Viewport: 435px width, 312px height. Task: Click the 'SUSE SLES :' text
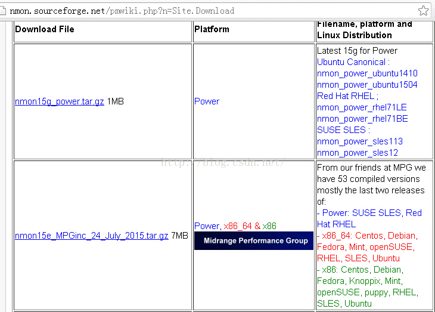[x=343, y=130]
